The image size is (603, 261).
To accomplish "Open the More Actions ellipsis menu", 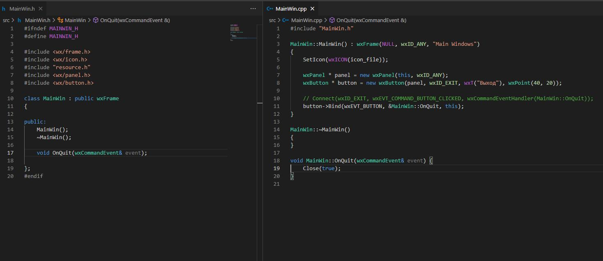I will click(x=253, y=9).
